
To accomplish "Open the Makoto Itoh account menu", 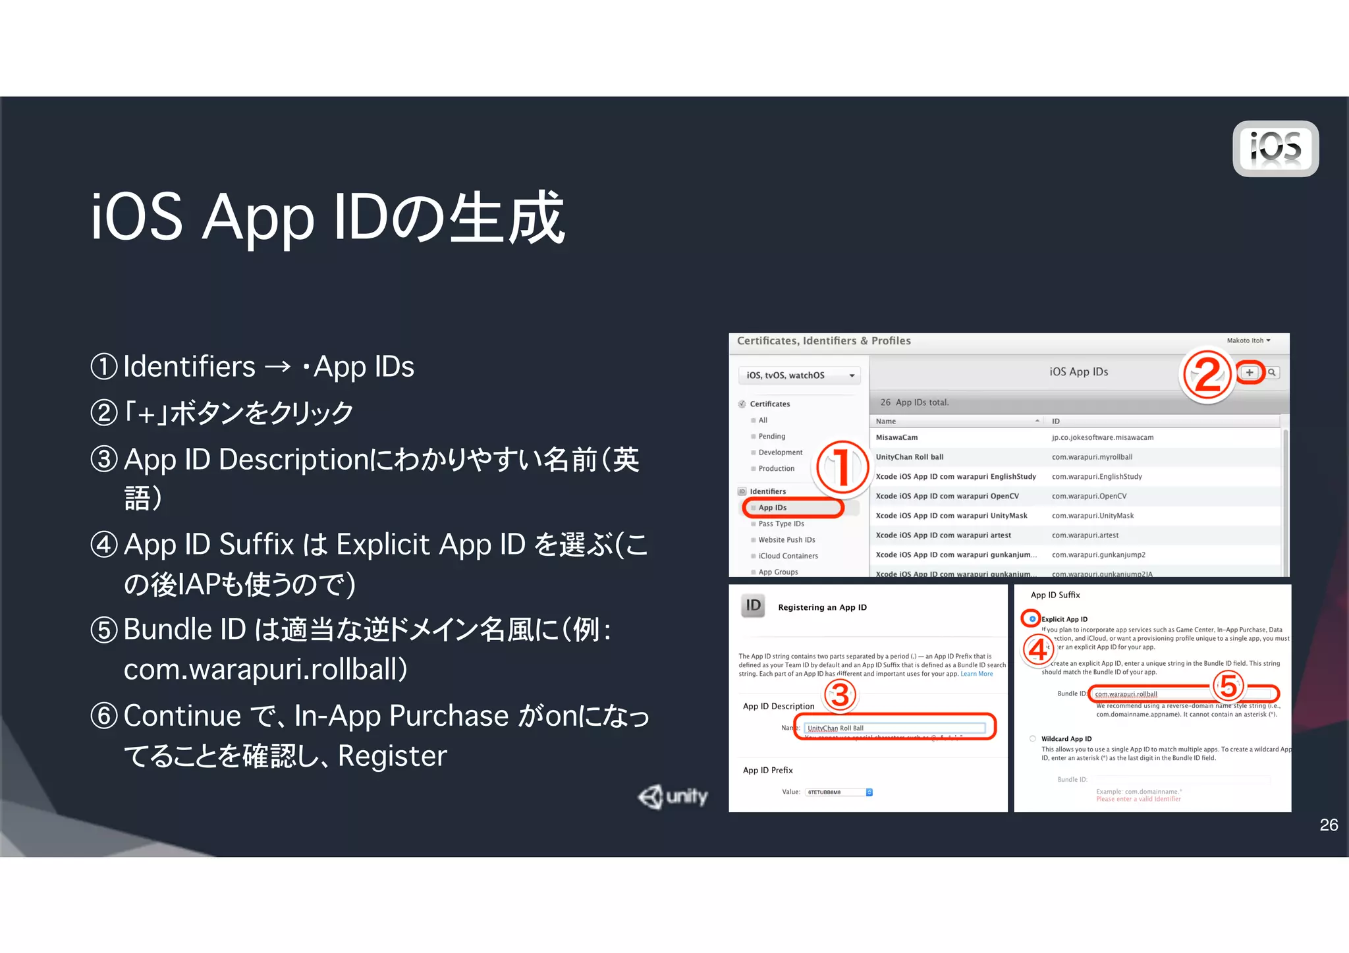I will coord(1248,340).
